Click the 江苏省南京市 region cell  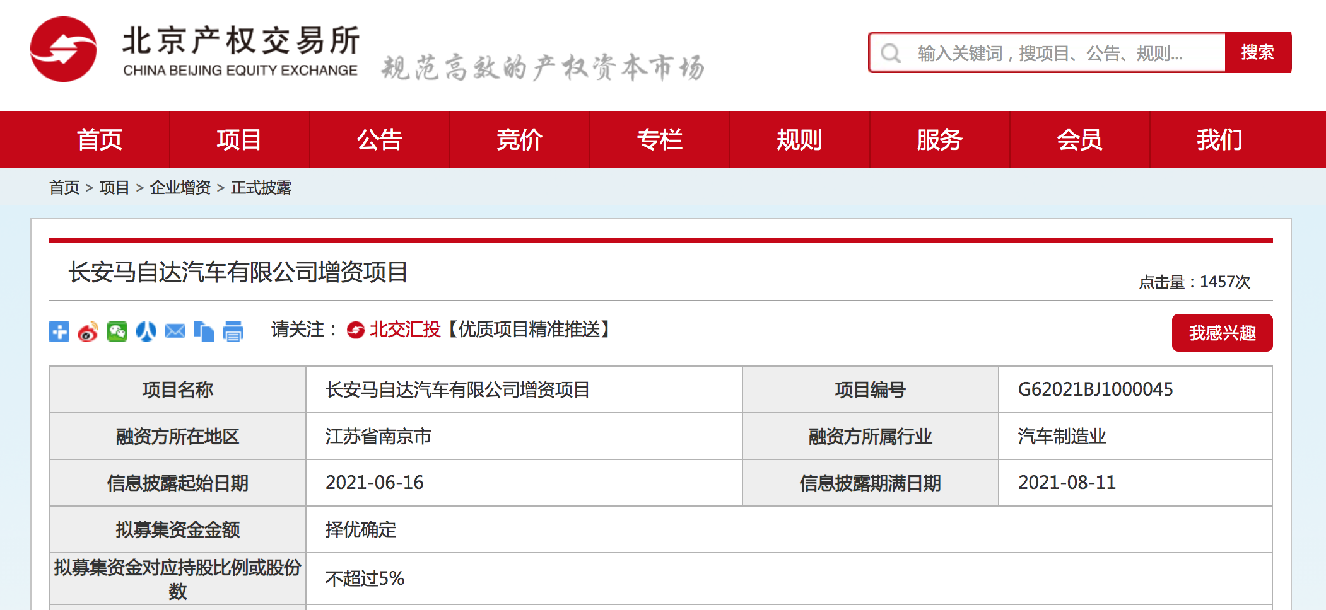tap(524, 436)
